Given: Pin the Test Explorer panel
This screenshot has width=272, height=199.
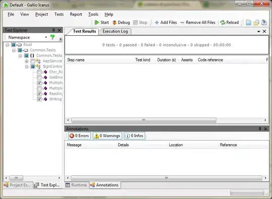Looking at the screenshot, I should (x=53, y=30).
